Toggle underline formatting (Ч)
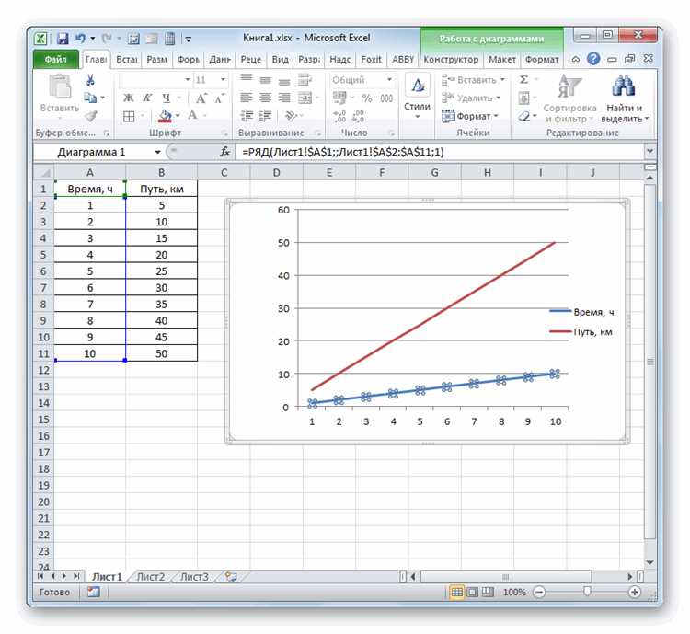Image resolution: width=690 pixels, height=634 pixels. tap(166, 98)
